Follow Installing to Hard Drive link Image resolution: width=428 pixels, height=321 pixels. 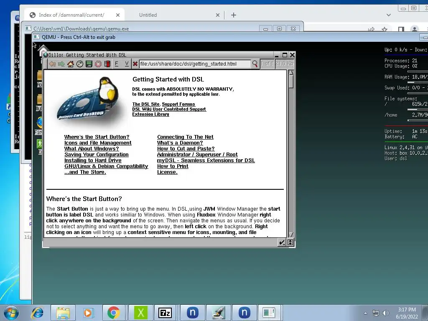tap(93, 160)
